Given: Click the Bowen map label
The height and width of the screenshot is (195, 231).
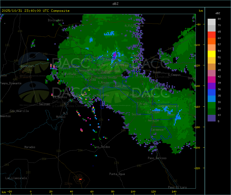Looking at the screenshot, I should coord(171,114).
